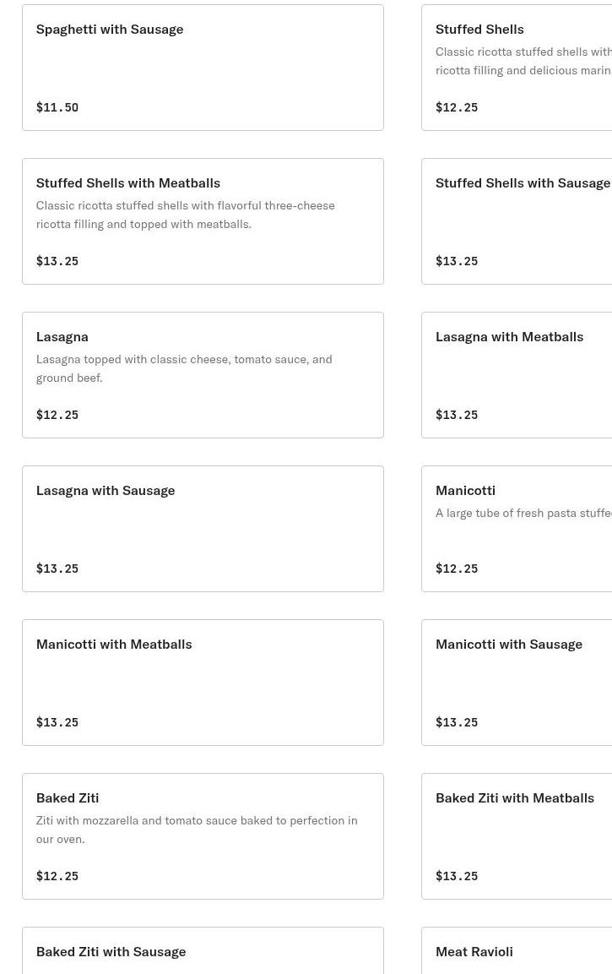Click the three-cheese ricotta filling description
The height and width of the screenshot is (974, 612).
click(x=185, y=215)
